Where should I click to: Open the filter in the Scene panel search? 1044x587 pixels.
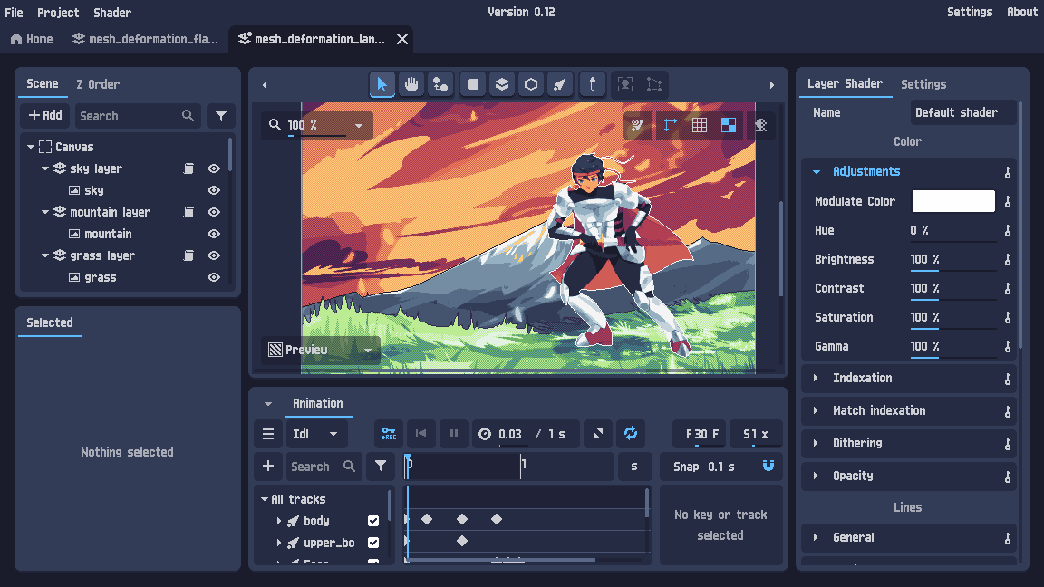218,116
